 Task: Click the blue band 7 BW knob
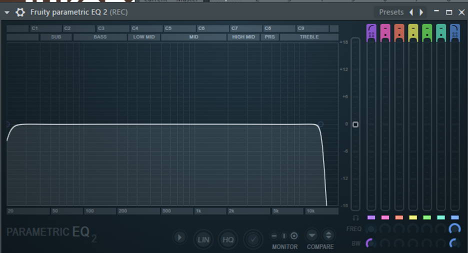[x=455, y=243]
